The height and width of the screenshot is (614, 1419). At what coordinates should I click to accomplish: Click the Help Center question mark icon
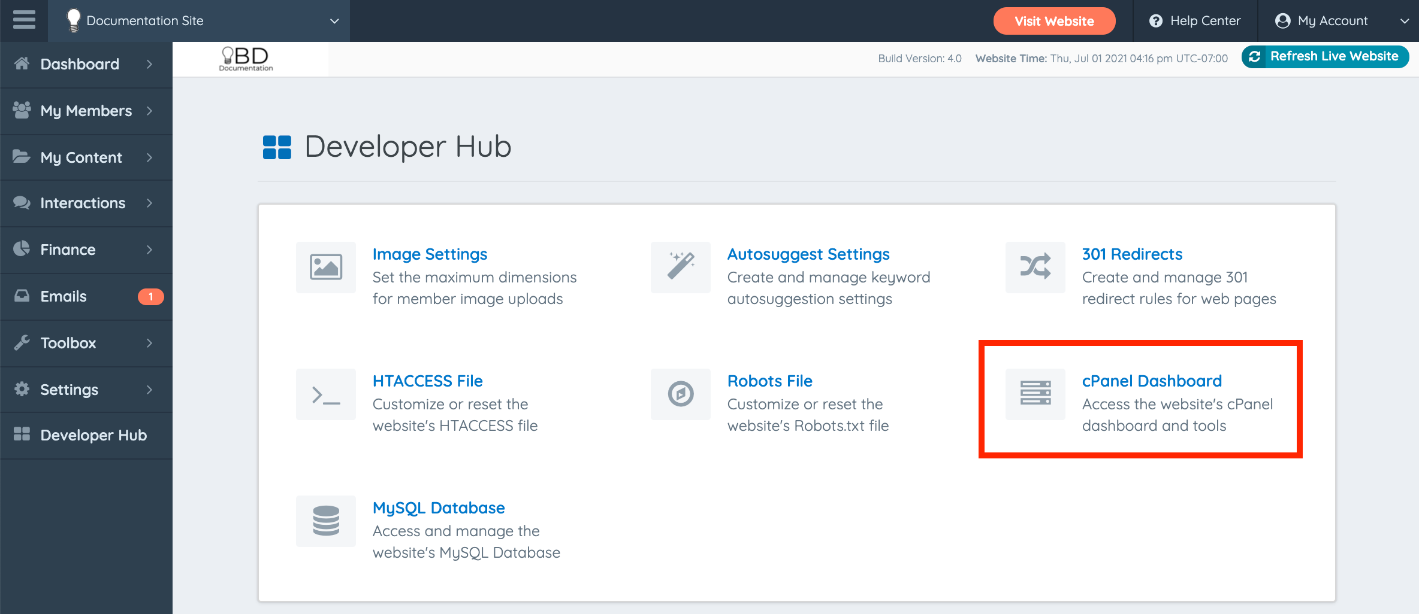[1156, 21]
